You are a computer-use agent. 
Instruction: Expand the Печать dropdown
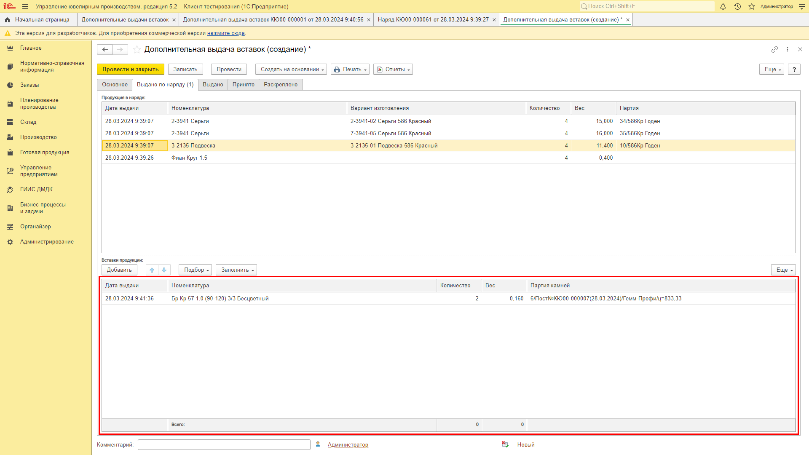click(x=350, y=70)
